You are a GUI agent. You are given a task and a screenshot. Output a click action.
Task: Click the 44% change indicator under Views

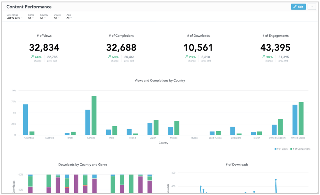[36, 57]
